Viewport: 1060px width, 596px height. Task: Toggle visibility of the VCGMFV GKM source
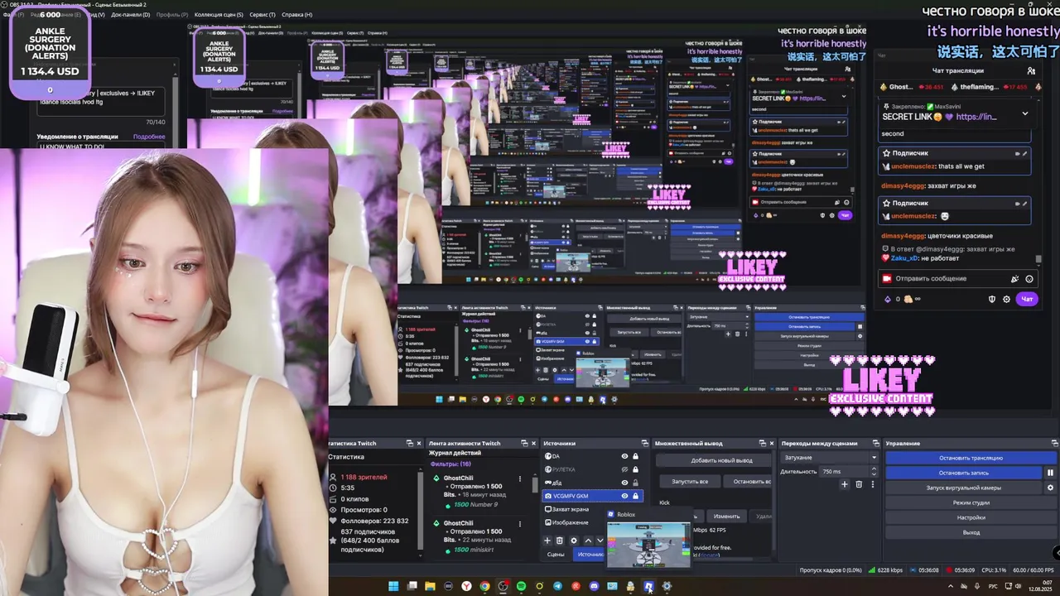click(x=624, y=496)
